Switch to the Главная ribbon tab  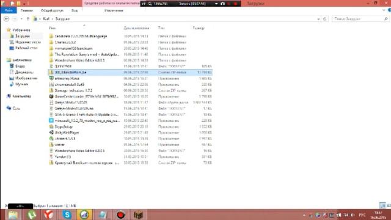(x=27, y=10)
